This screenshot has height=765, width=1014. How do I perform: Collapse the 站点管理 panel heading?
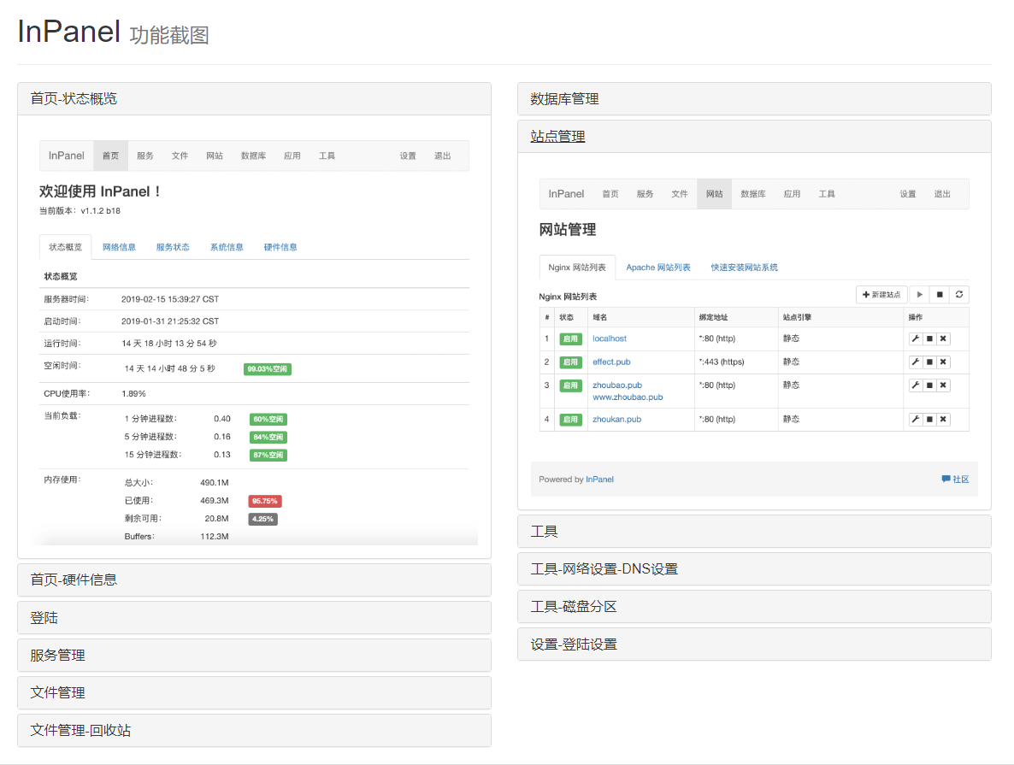tap(557, 137)
